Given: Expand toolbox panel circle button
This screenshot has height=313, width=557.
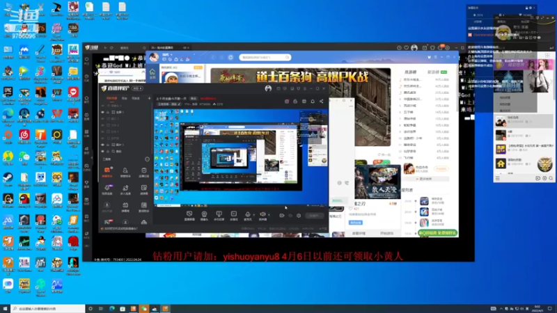Looking at the screenshot, I should tap(147, 159).
